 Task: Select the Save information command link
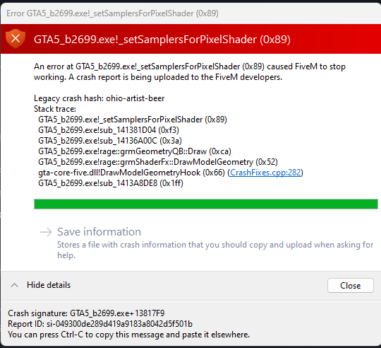coord(206,243)
